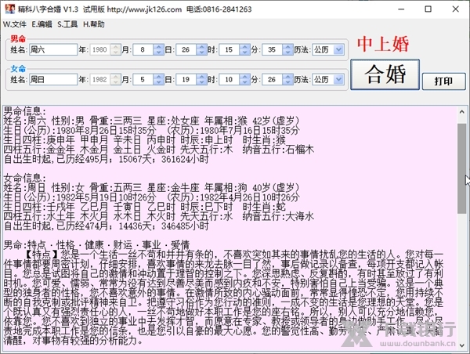The image size is (470, 354).
Task: Click the text 星座:处女座
Action: point(173,121)
